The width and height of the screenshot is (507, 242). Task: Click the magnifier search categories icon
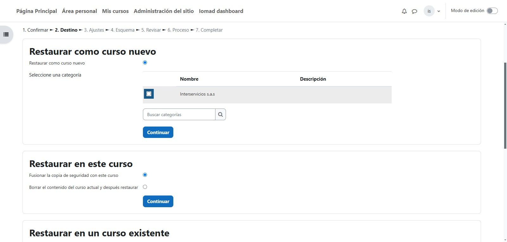(221, 115)
